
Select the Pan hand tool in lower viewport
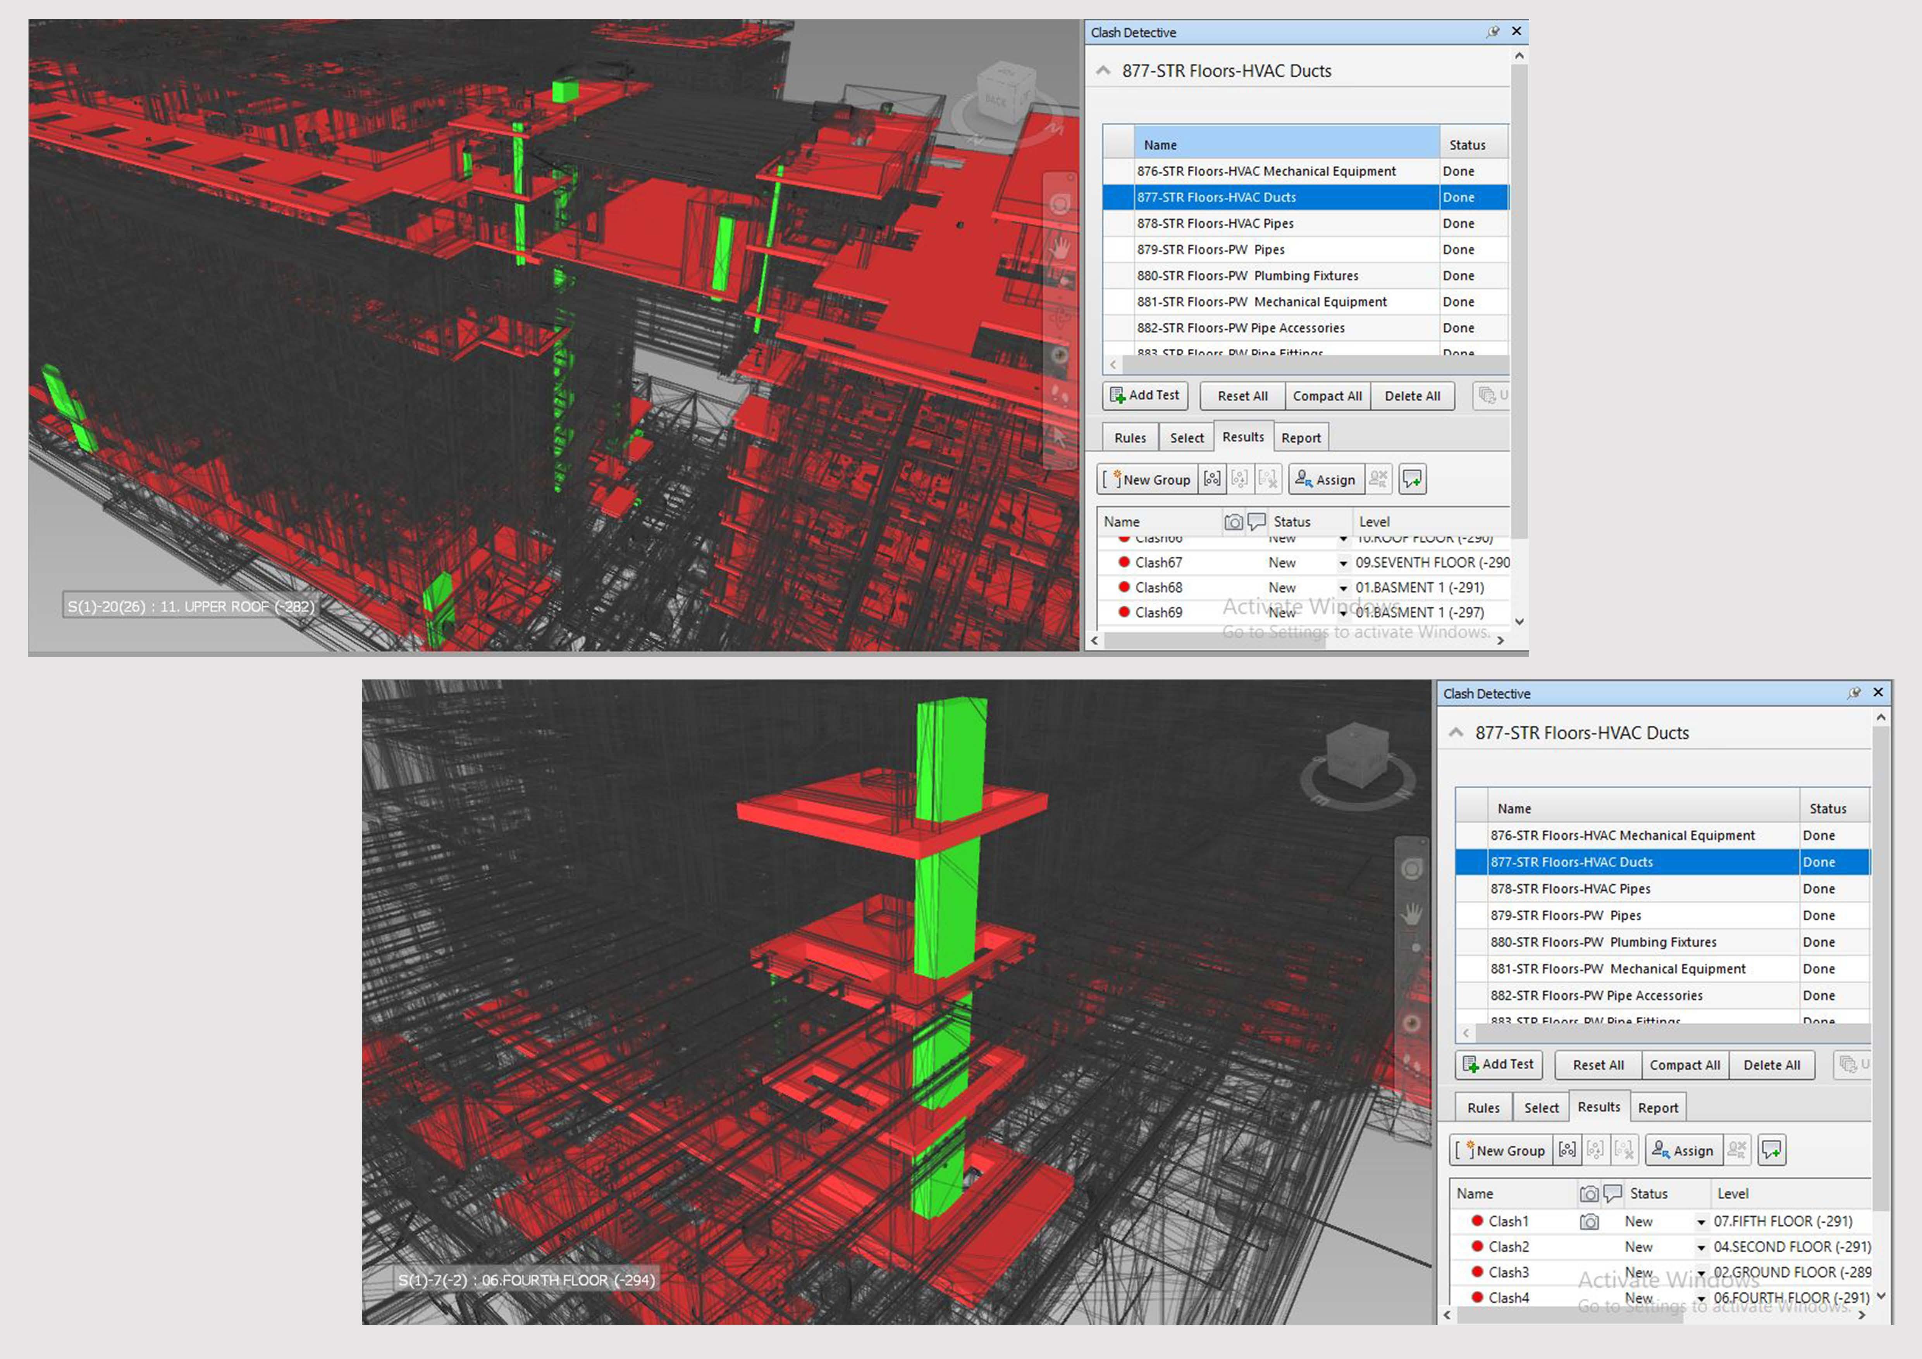click(1411, 914)
